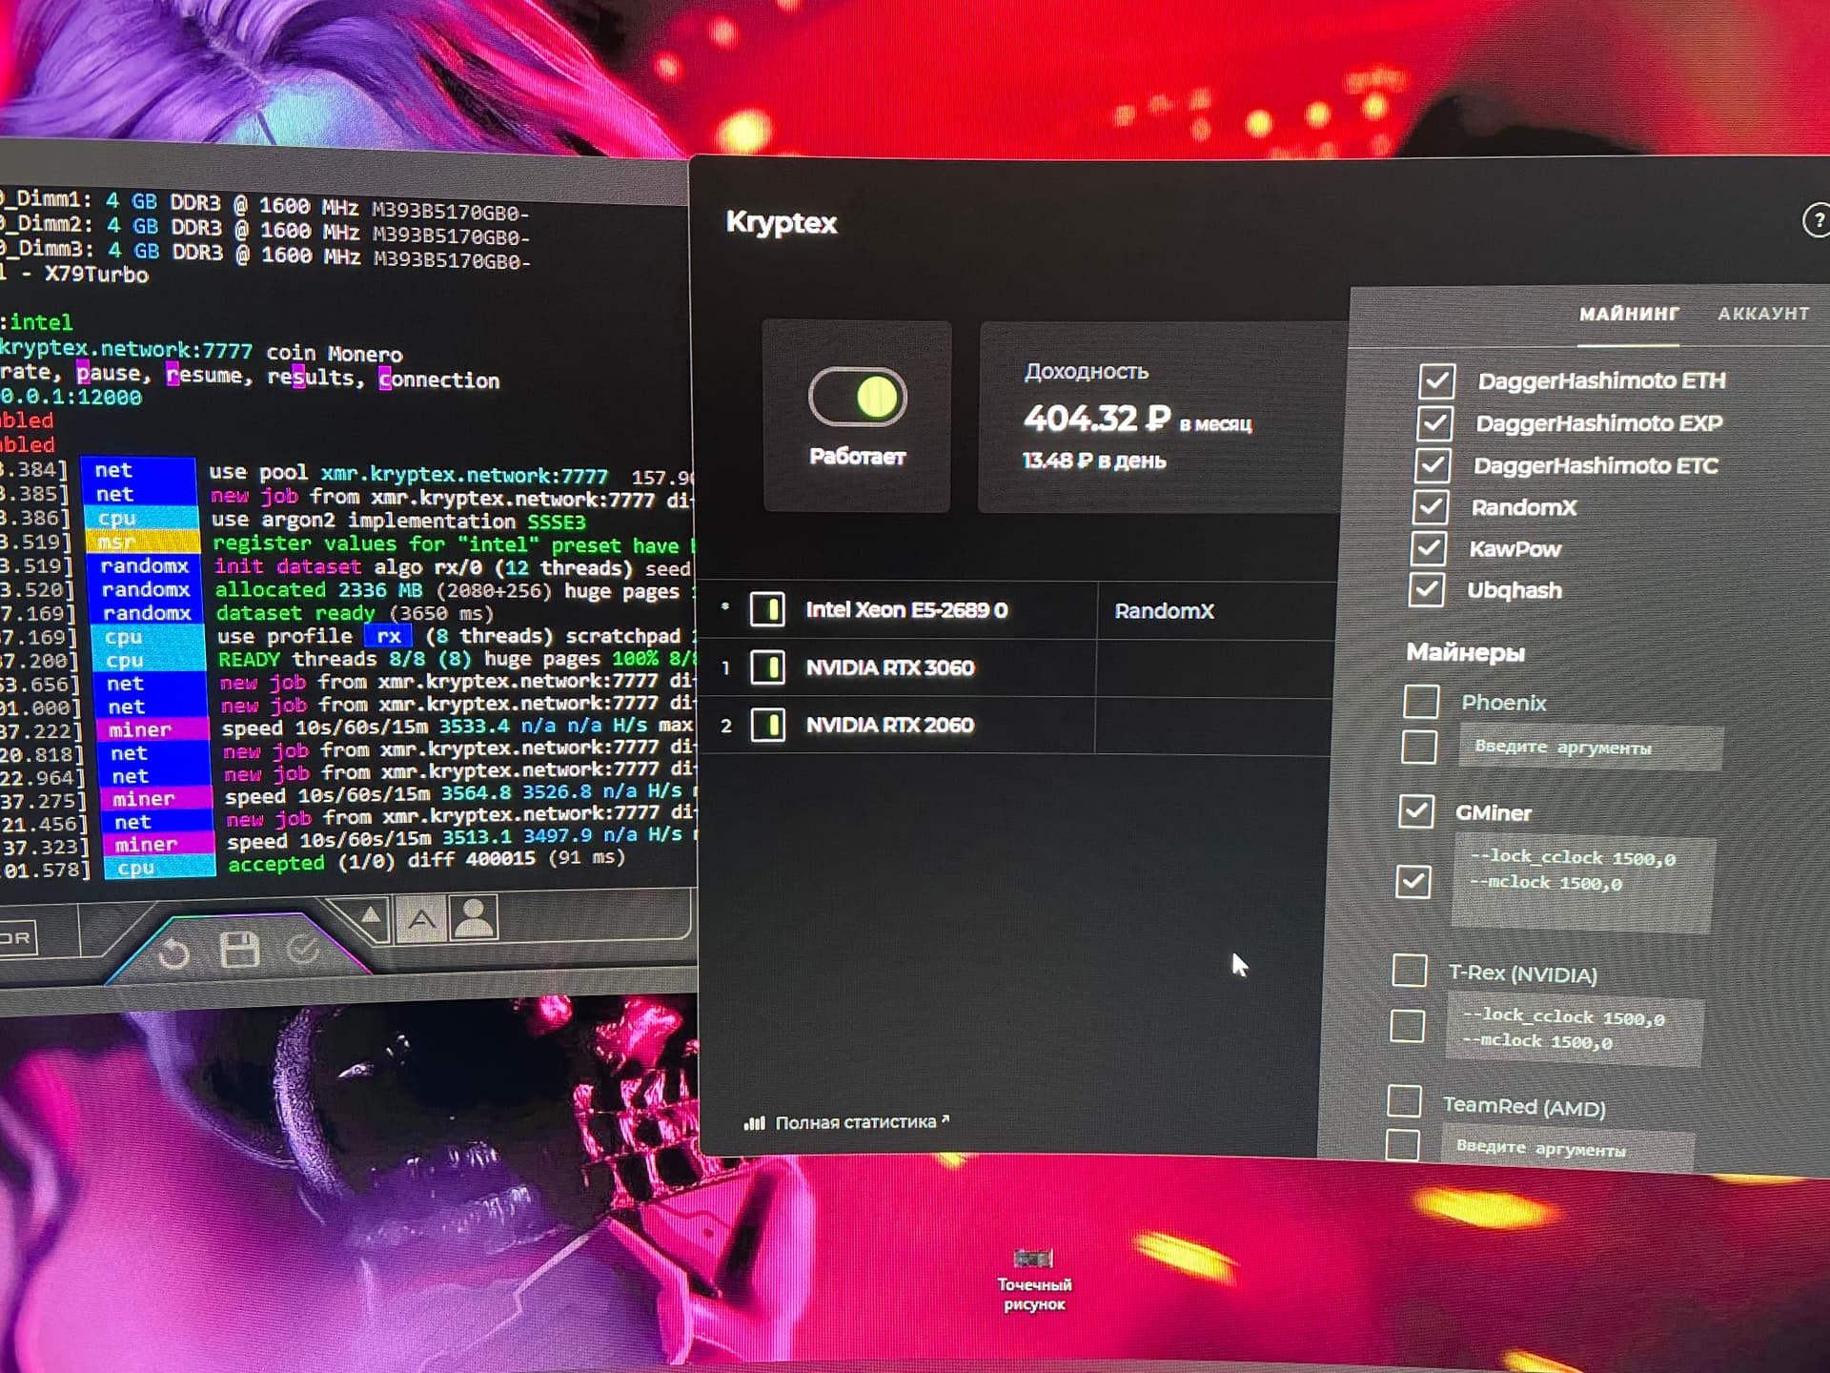Open Kryptex help question mark icon

(x=1816, y=221)
